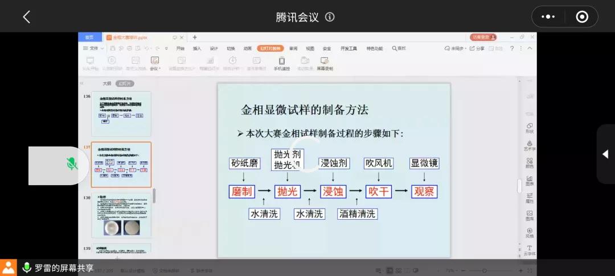Adjust the zoom slider in status bar
The width and height of the screenshot is (615, 276).
[x=485, y=270]
